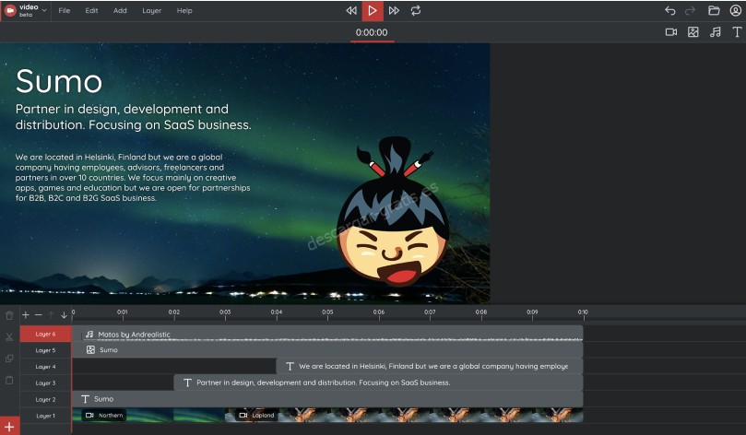This screenshot has width=746, height=435.
Task: Click the 0:05 mark on timeline ruler
Action: pos(327,313)
